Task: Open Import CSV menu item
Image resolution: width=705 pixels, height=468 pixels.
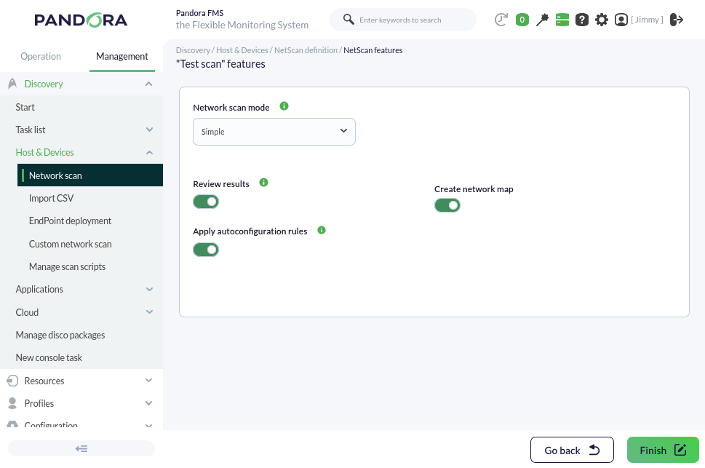Action: 51,198
